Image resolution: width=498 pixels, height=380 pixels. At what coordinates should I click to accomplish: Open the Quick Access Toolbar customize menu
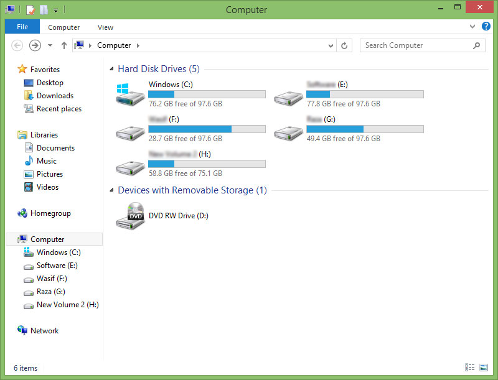[55, 9]
